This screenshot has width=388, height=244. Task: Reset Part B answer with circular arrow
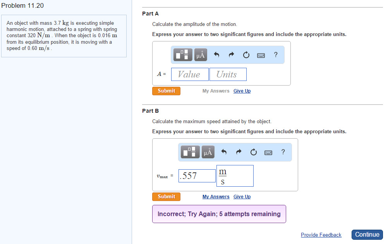tap(253, 152)
